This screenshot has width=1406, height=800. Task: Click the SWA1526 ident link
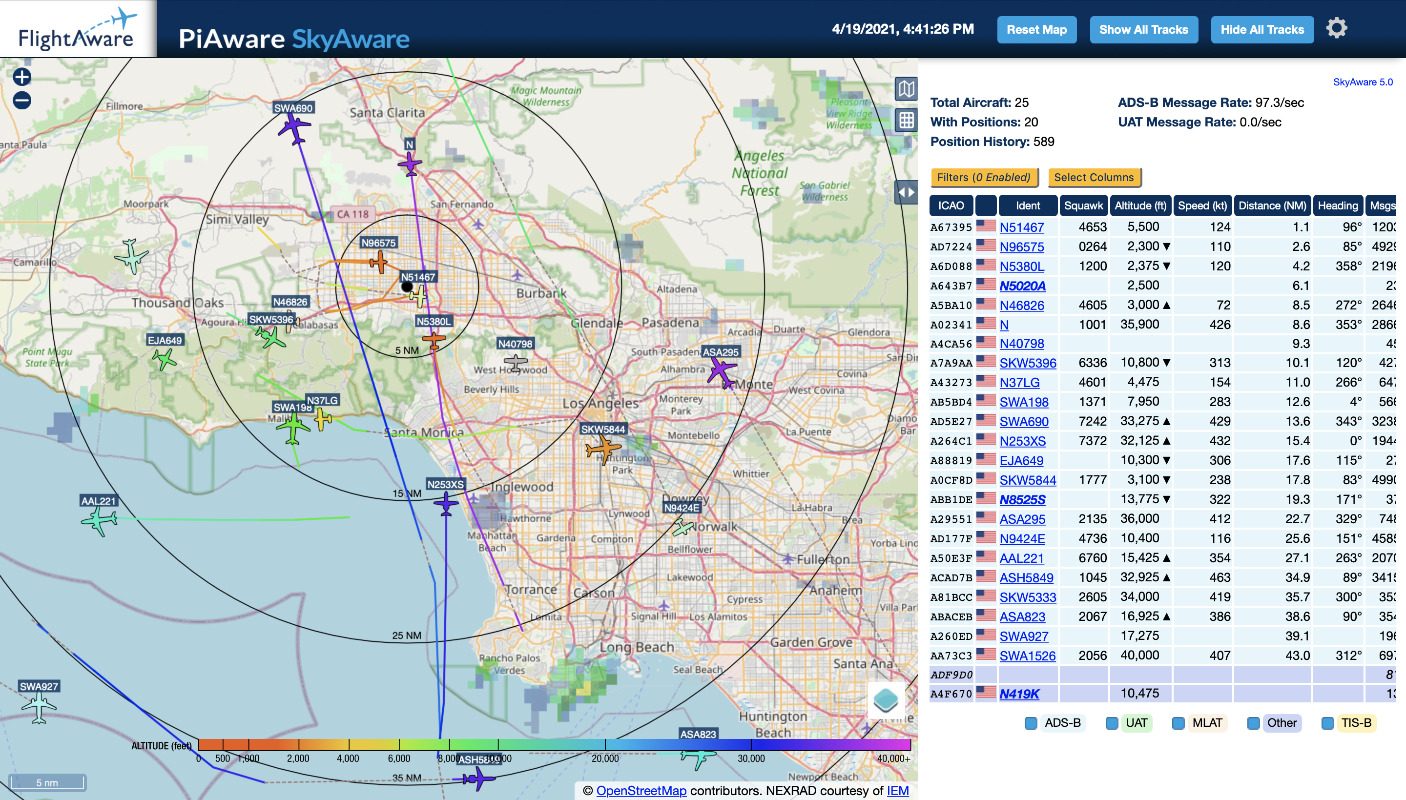tap(1028, 656)
